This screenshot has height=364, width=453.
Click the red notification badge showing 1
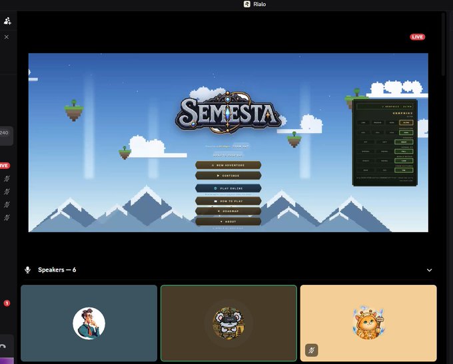[7, 303]
